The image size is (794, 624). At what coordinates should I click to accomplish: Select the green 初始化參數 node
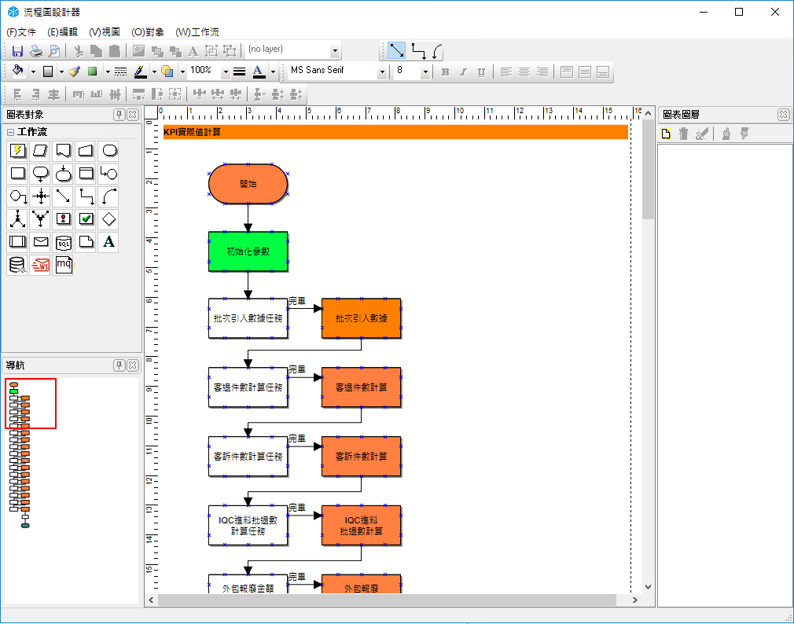tap(248, 251)
